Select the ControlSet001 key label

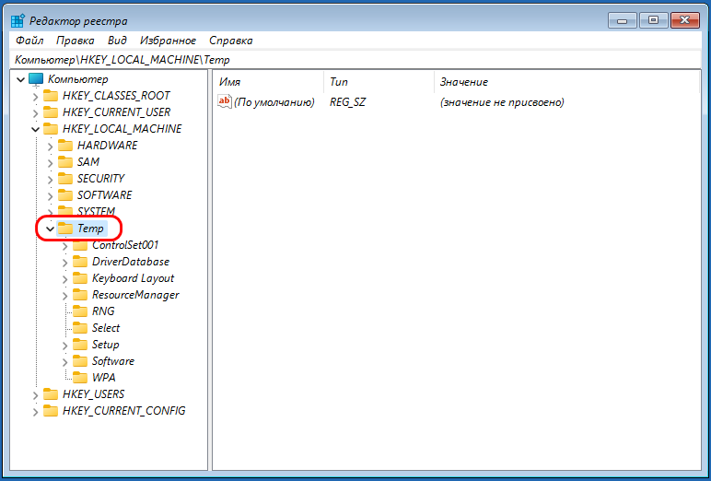point(125,245)
